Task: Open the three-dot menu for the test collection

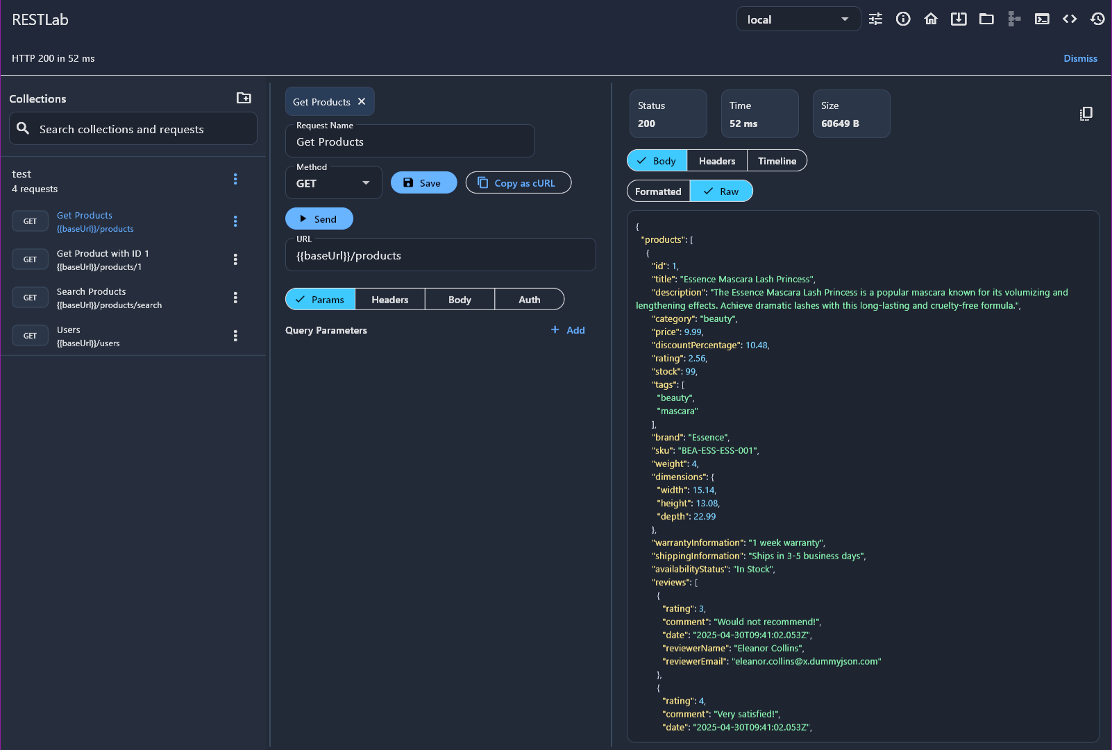Action: pyautogui.click(x=235, y=179)
